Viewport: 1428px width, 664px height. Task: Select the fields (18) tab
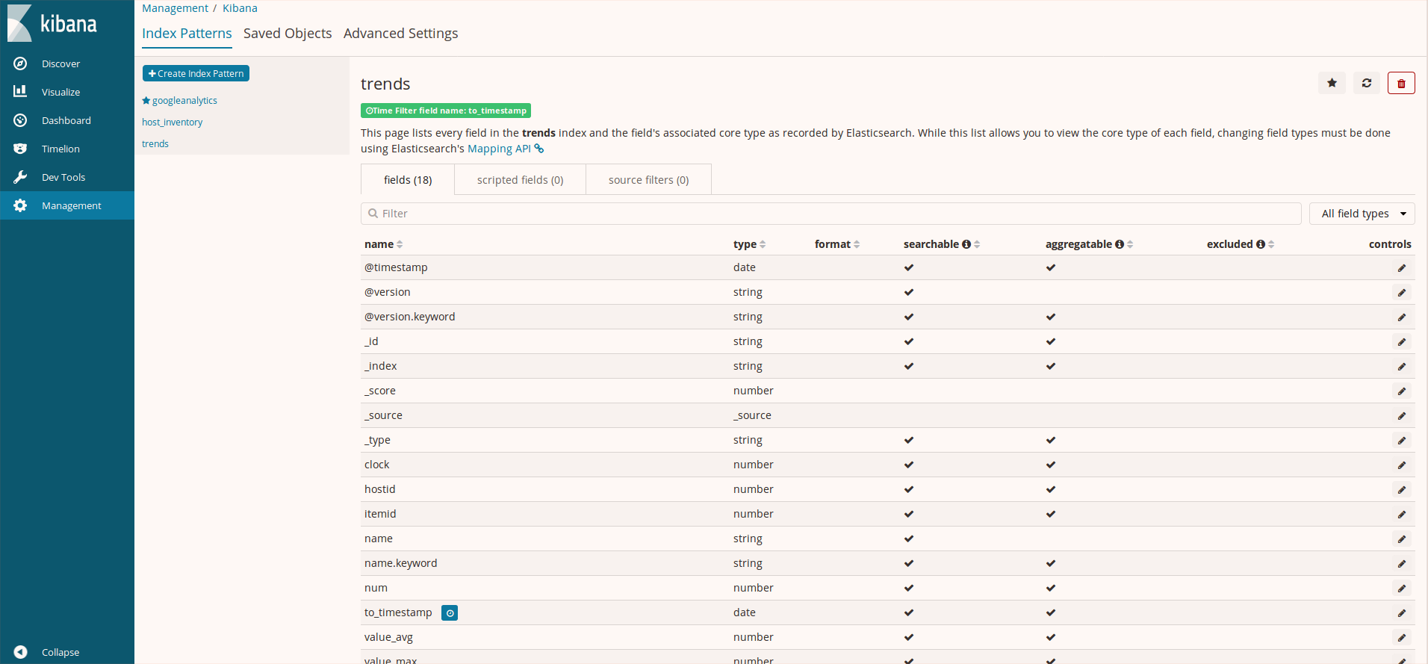pyautogui.click(x=408, y=180)
